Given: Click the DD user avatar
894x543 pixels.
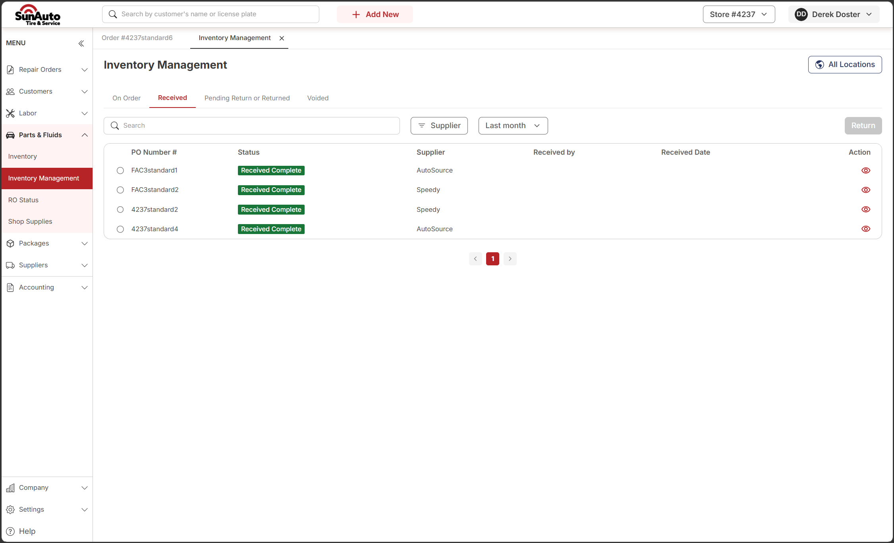Looking at the screenshot, I should click(801, 14).
